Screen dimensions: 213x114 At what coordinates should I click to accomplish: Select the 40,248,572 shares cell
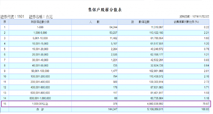(141, 49)
